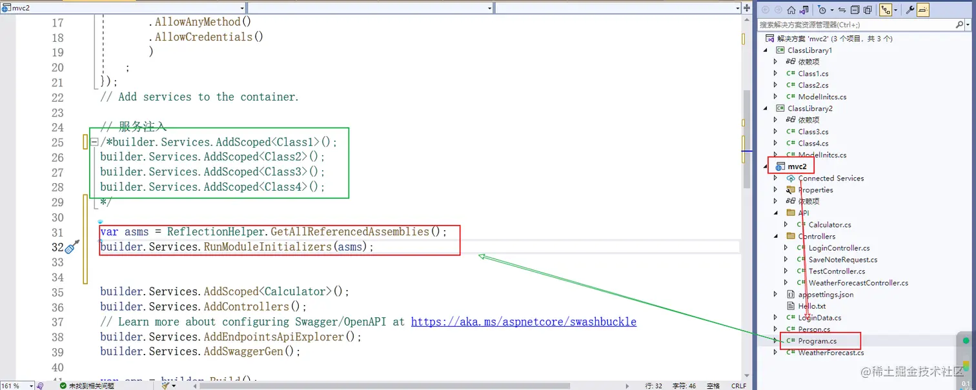Open the mvc2 project dropdown in navigation bar
976x390 pixels.
(123, 8)
